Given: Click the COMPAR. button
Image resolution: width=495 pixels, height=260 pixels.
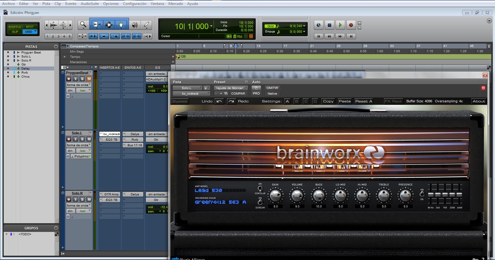Looking at the screenshot, I should click(238, 93).
